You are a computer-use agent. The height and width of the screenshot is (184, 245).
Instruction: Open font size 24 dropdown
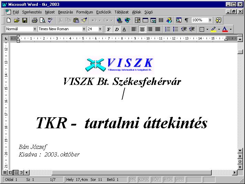pyautogui.click(x=100, y=29)
